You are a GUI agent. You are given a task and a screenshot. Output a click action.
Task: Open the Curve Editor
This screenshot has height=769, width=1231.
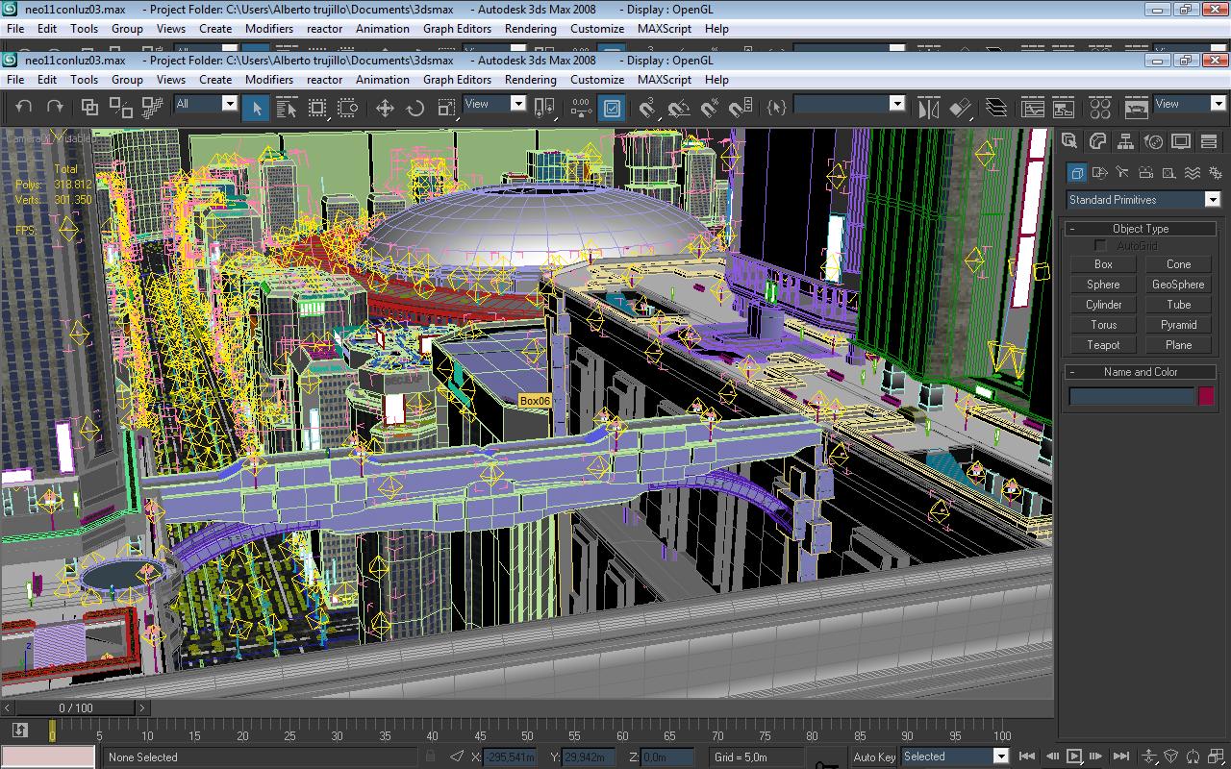tap(1033, 108)
